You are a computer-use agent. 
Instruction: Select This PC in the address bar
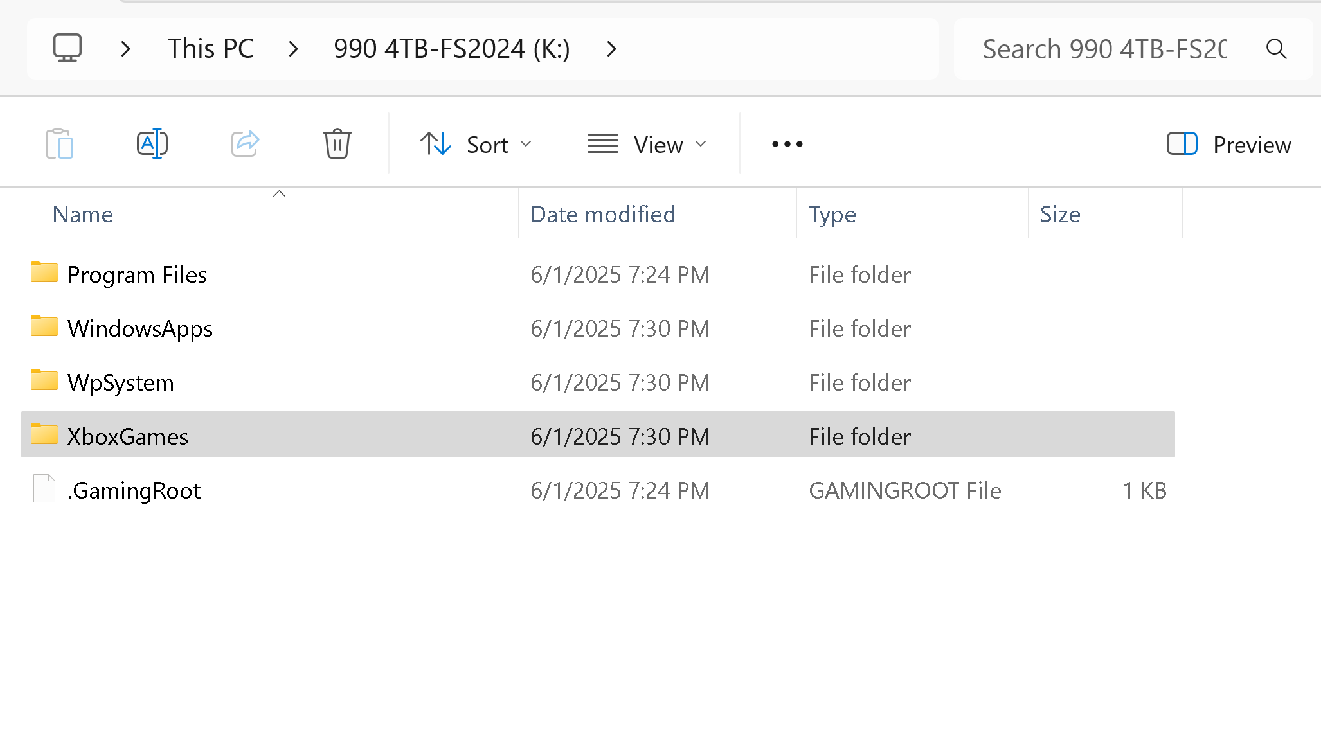211,48
